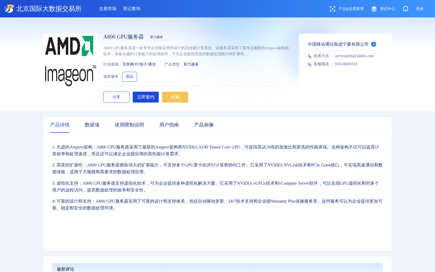435x272 pixels.
Task: Click paragraph 3 about 虚拟化支持
Action: click(x=217, y=187)
